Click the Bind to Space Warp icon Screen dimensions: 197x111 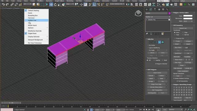(20, 5)
